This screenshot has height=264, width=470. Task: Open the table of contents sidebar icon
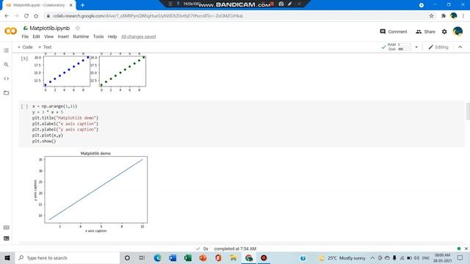pos(6,51)
